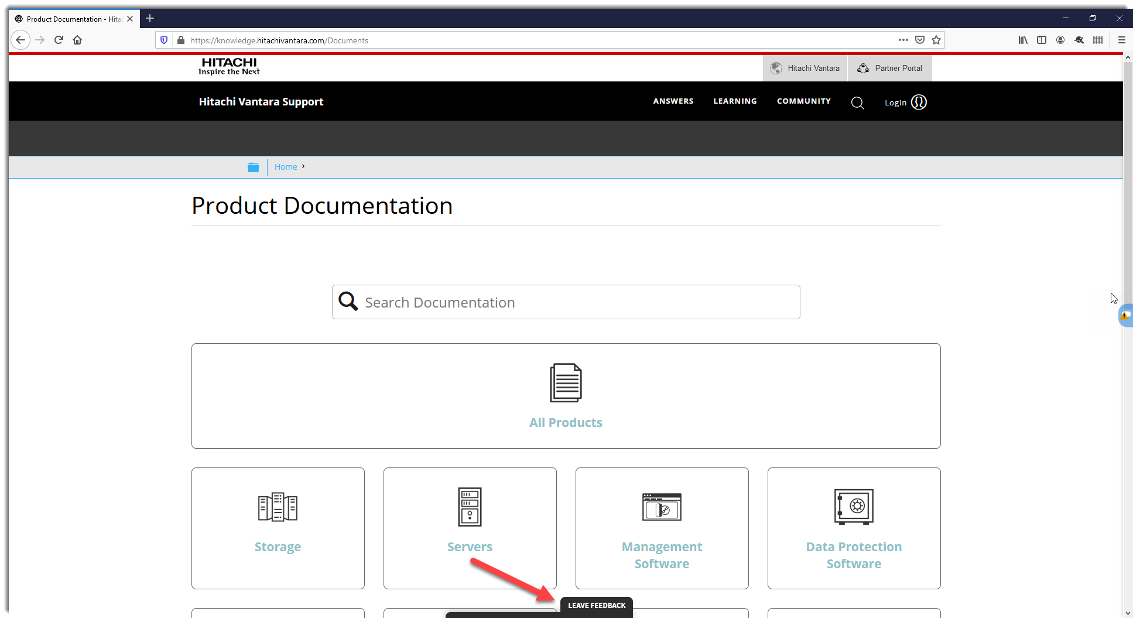This screenshot has width=1133, height=618.
Task: Click the Search Documentation input field
Action: point(566,302)
